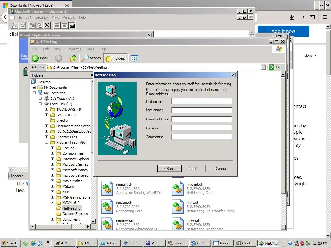
Task: Click the First name input field
Action: pos(202,101)
